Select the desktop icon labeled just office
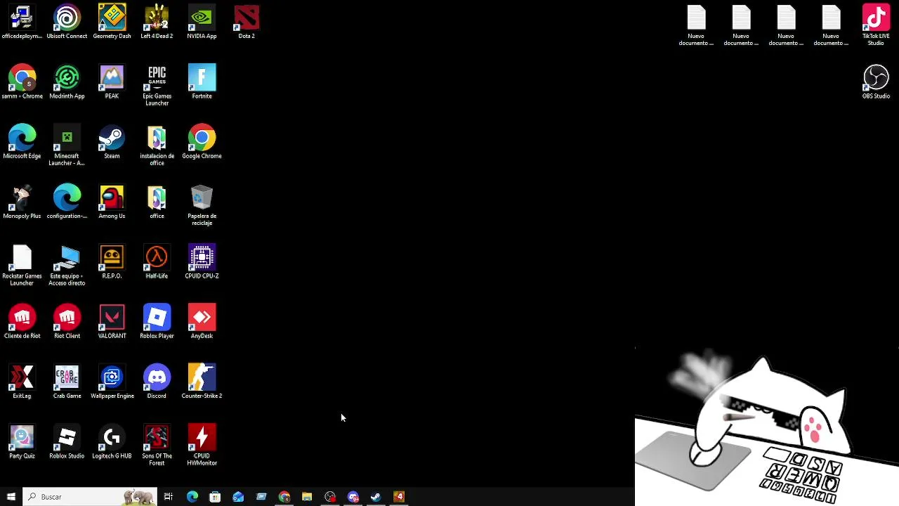Image resolution: width=899 pixels, height=506 pixels. coord(157,202)
